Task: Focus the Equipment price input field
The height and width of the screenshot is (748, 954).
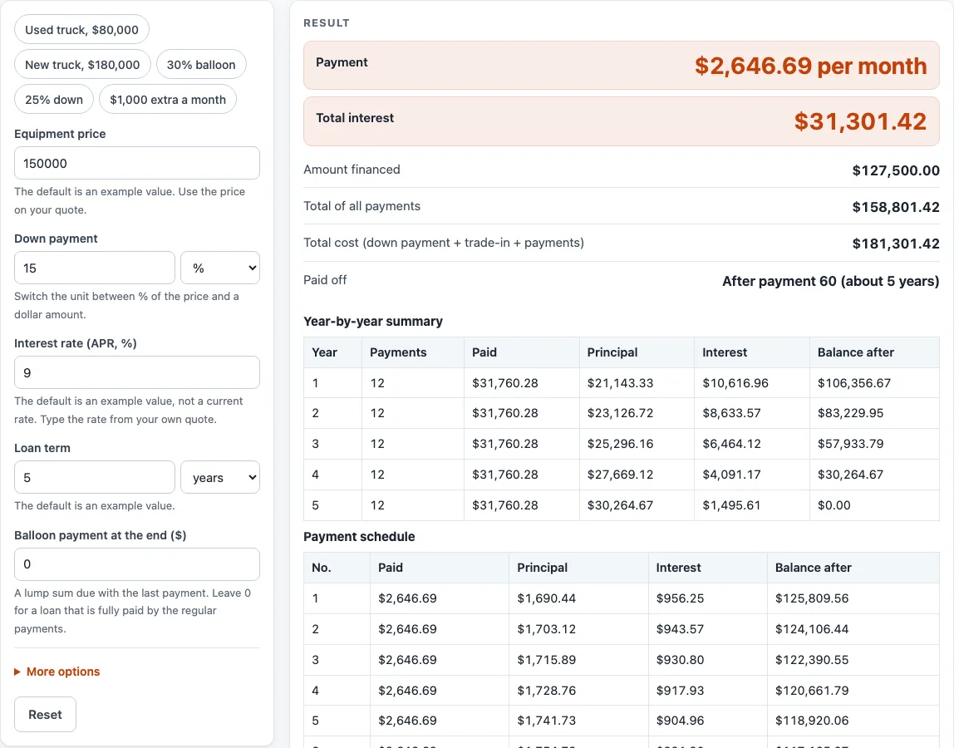Action: [137, 163]
